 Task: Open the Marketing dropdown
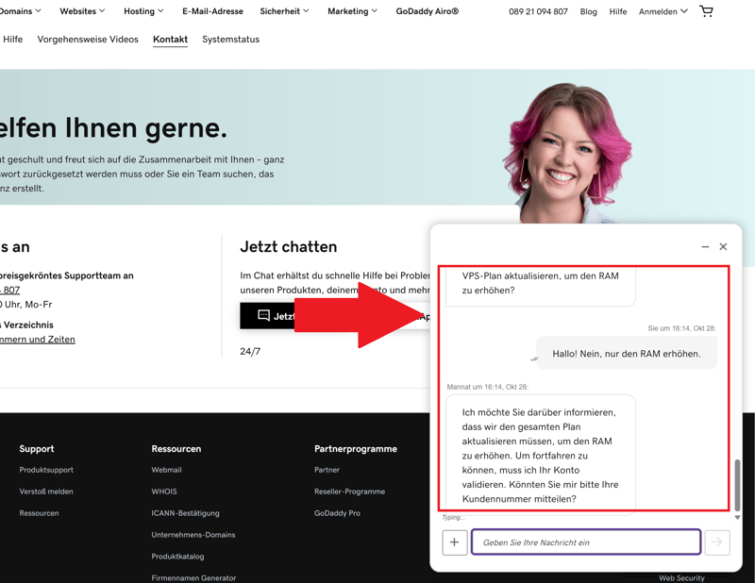[x=352, y=11]
